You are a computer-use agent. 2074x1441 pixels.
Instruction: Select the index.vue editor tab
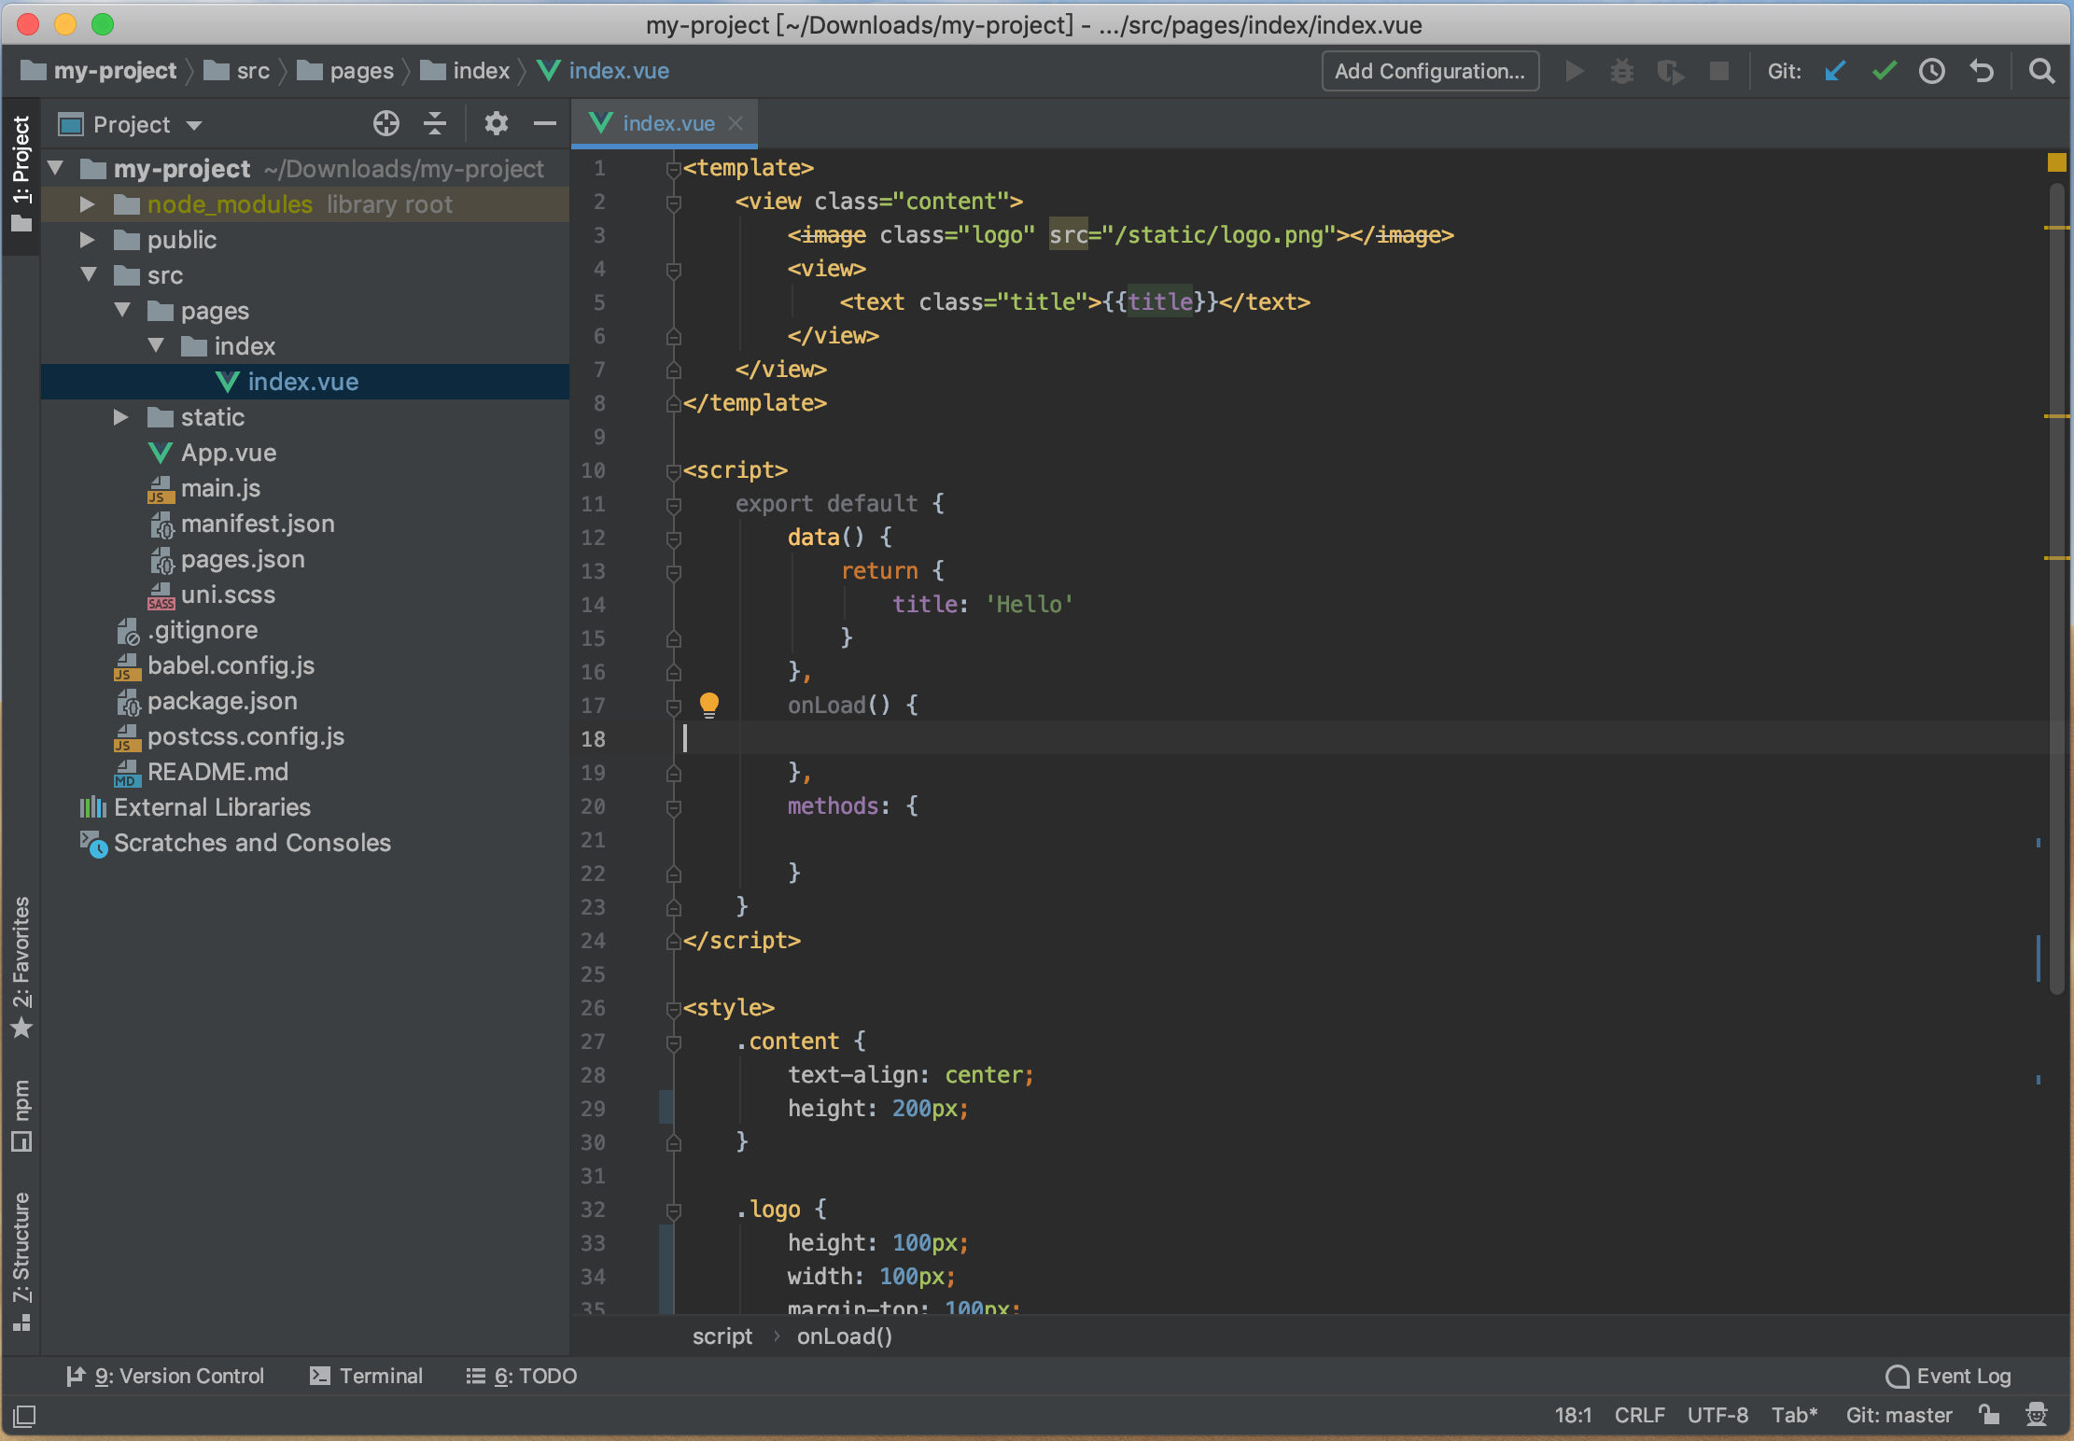tap(664, 123)
